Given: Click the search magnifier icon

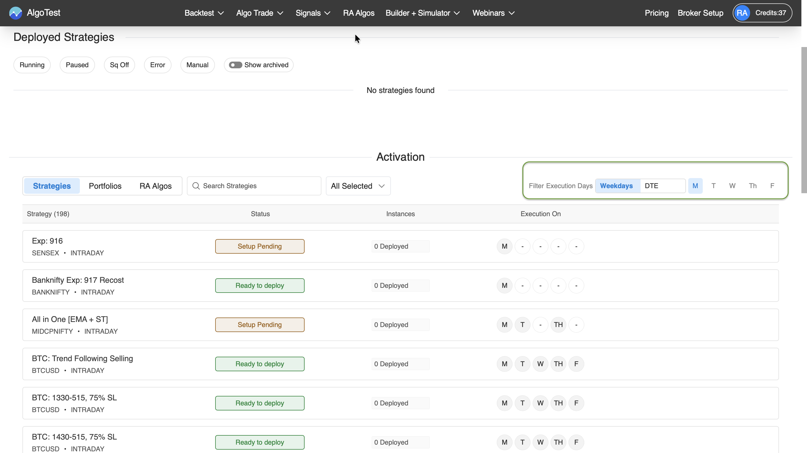Looking at the screenshot, I should (x=196, y=186).
